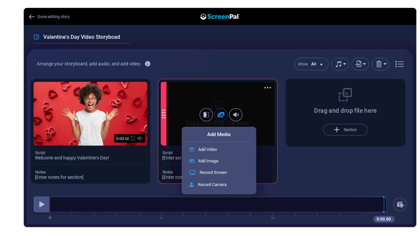Click the second section Notes field

(x=172, y=177)
